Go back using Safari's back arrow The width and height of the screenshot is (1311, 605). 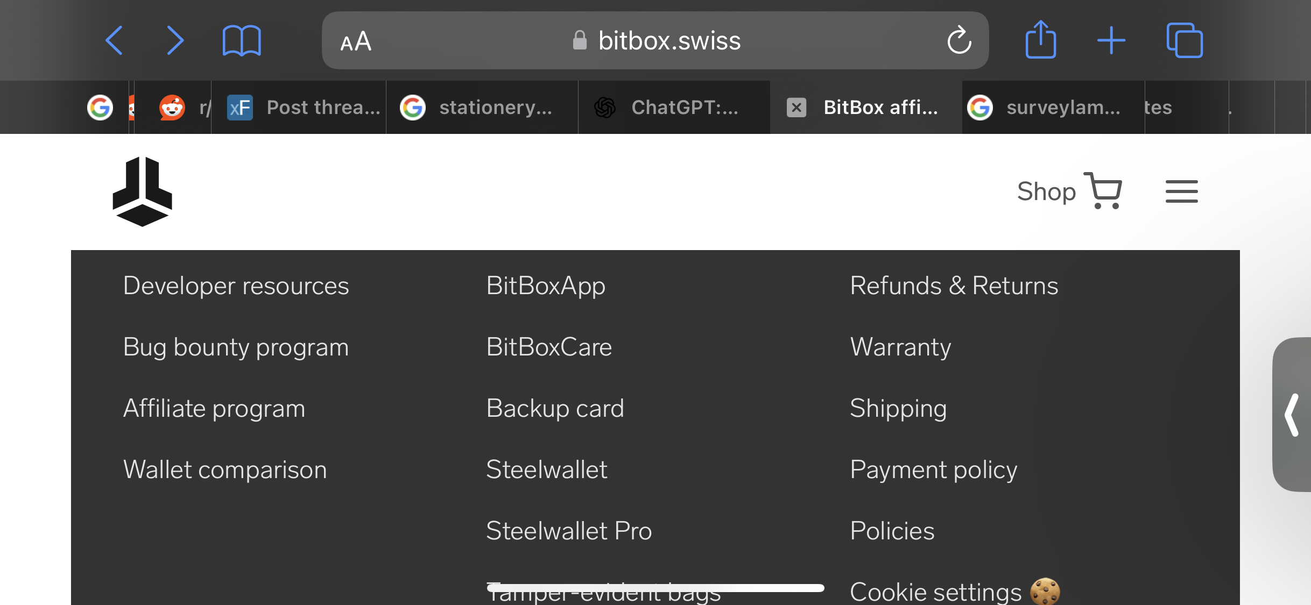(114, 40)
